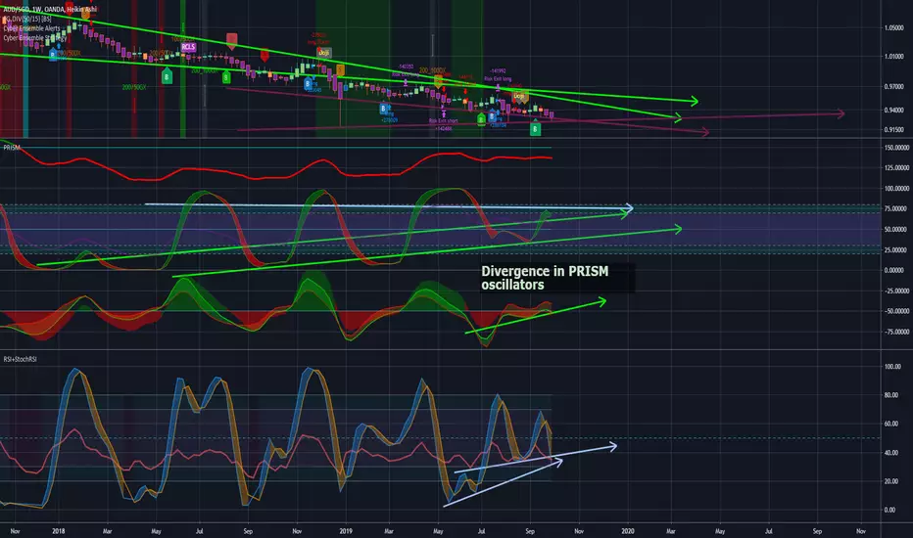Click the 0.91500 price axis label

click(893, 130)
